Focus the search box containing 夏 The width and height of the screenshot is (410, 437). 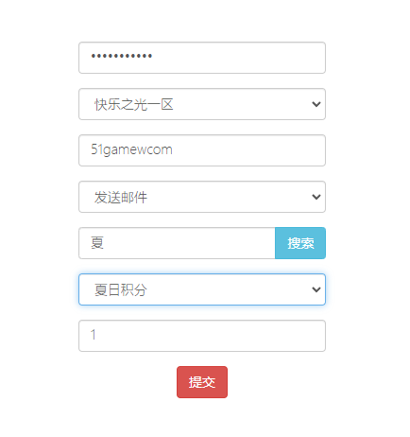click(x=177, y=243)
